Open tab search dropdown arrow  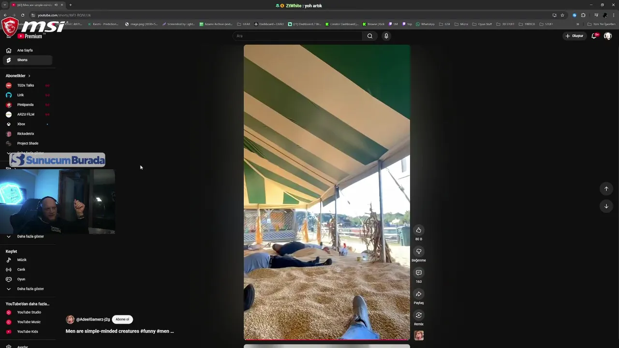click(4, 5)
